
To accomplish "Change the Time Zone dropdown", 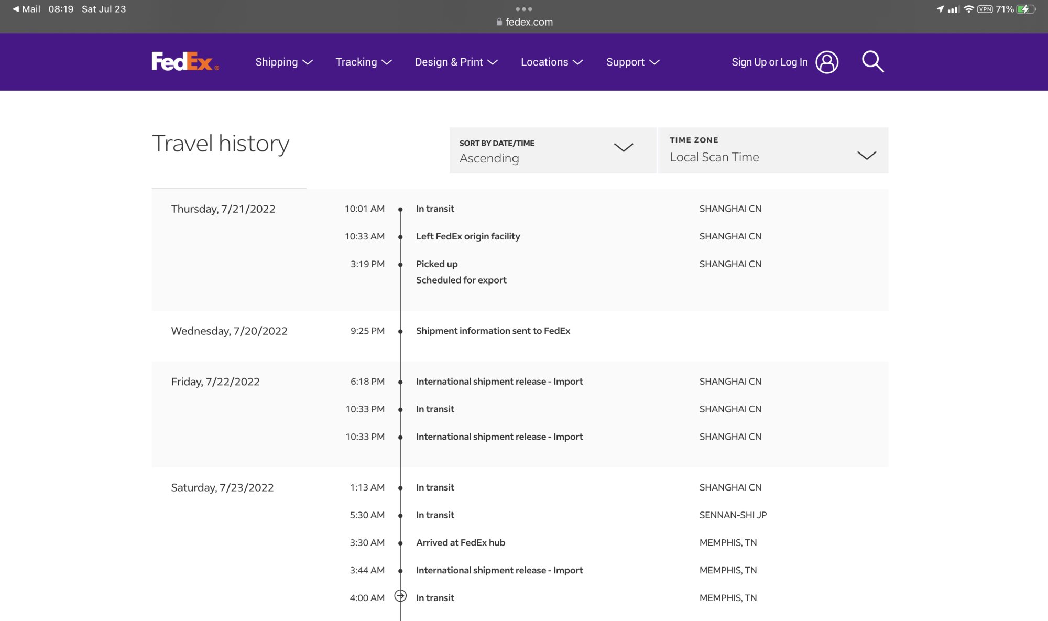I will point(772,150).
